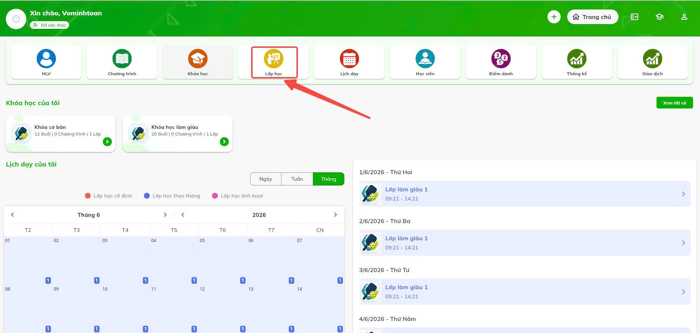Click the Khóa học làm giàu pickleball thumbnail
The width and height of the screenshot is (700, 333).
pyautogui.click(x=138, y=133)
